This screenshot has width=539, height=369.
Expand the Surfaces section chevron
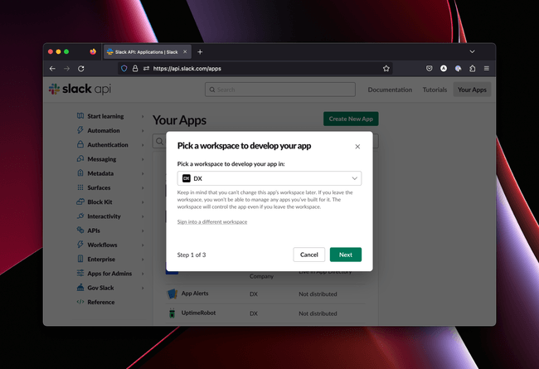point(143,188)
